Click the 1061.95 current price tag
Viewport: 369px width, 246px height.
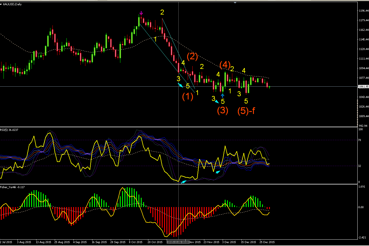pos(362,87)
